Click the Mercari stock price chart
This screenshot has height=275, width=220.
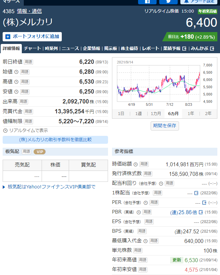pos(159,84)
